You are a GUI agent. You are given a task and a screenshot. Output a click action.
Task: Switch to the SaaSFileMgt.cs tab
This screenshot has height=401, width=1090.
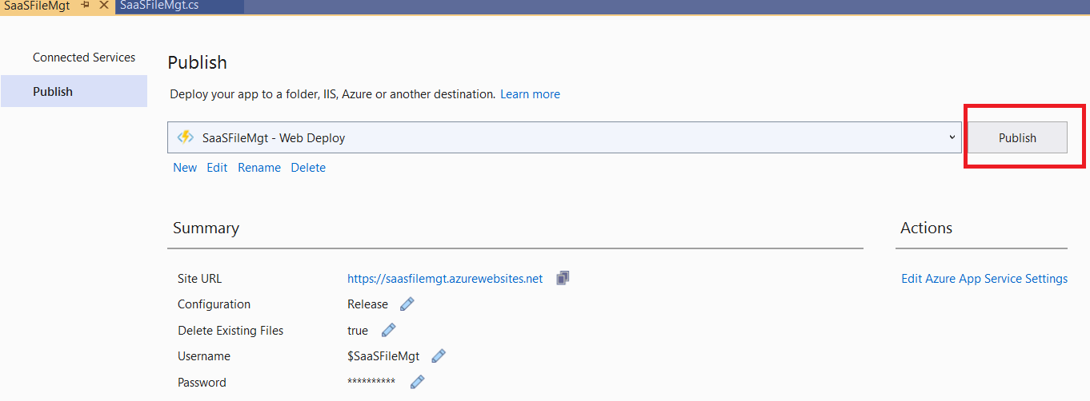click(159, 6)
